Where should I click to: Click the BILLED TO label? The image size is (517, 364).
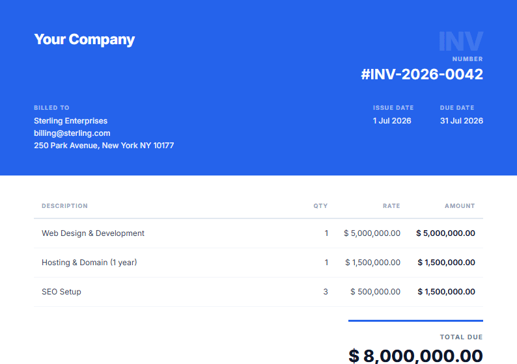[51, 108]
